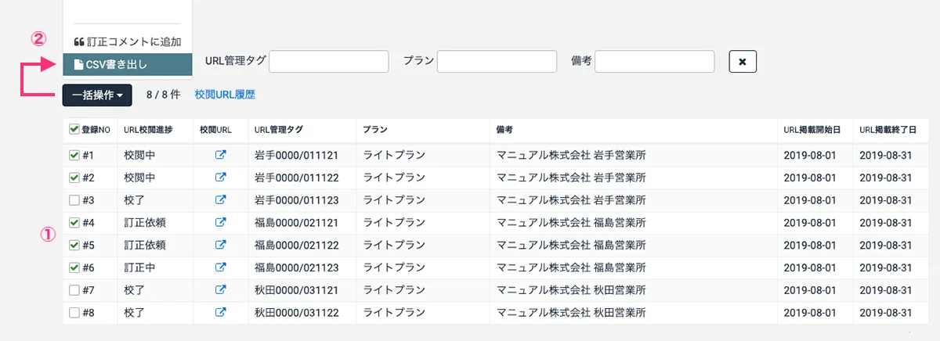Open the proofreading URL for row #8
Viewport: 940px width, 341px height.
[x=220, y=313]
